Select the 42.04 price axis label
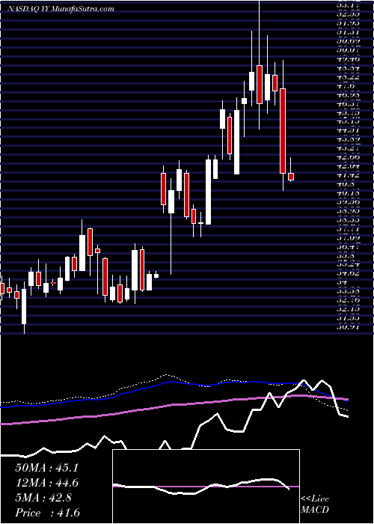The height and width of the screenshot is (524, 374). click(348, 166)
